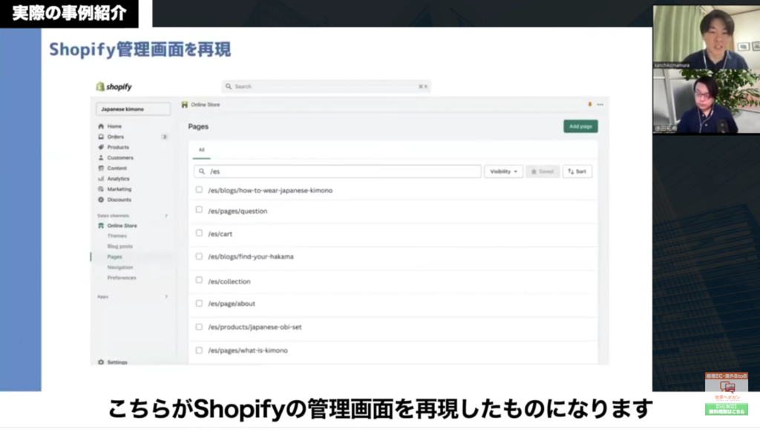
Task: Click the Orders count badge
Action: pos(165,137)
